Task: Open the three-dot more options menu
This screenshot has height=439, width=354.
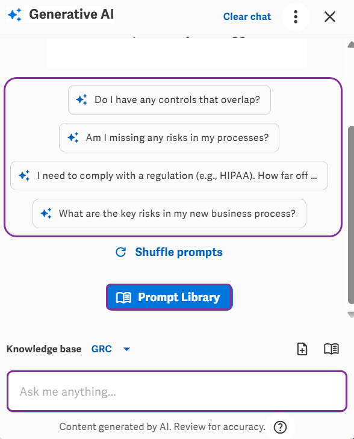Action: coord(296,17)
